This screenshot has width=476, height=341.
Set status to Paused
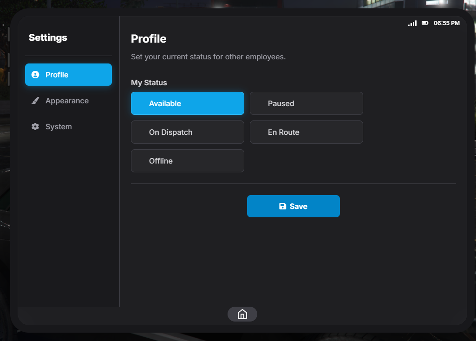coord(306,103)
